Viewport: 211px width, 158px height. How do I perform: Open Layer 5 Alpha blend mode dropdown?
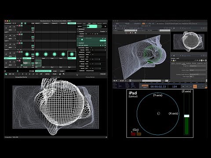(12, 30)
